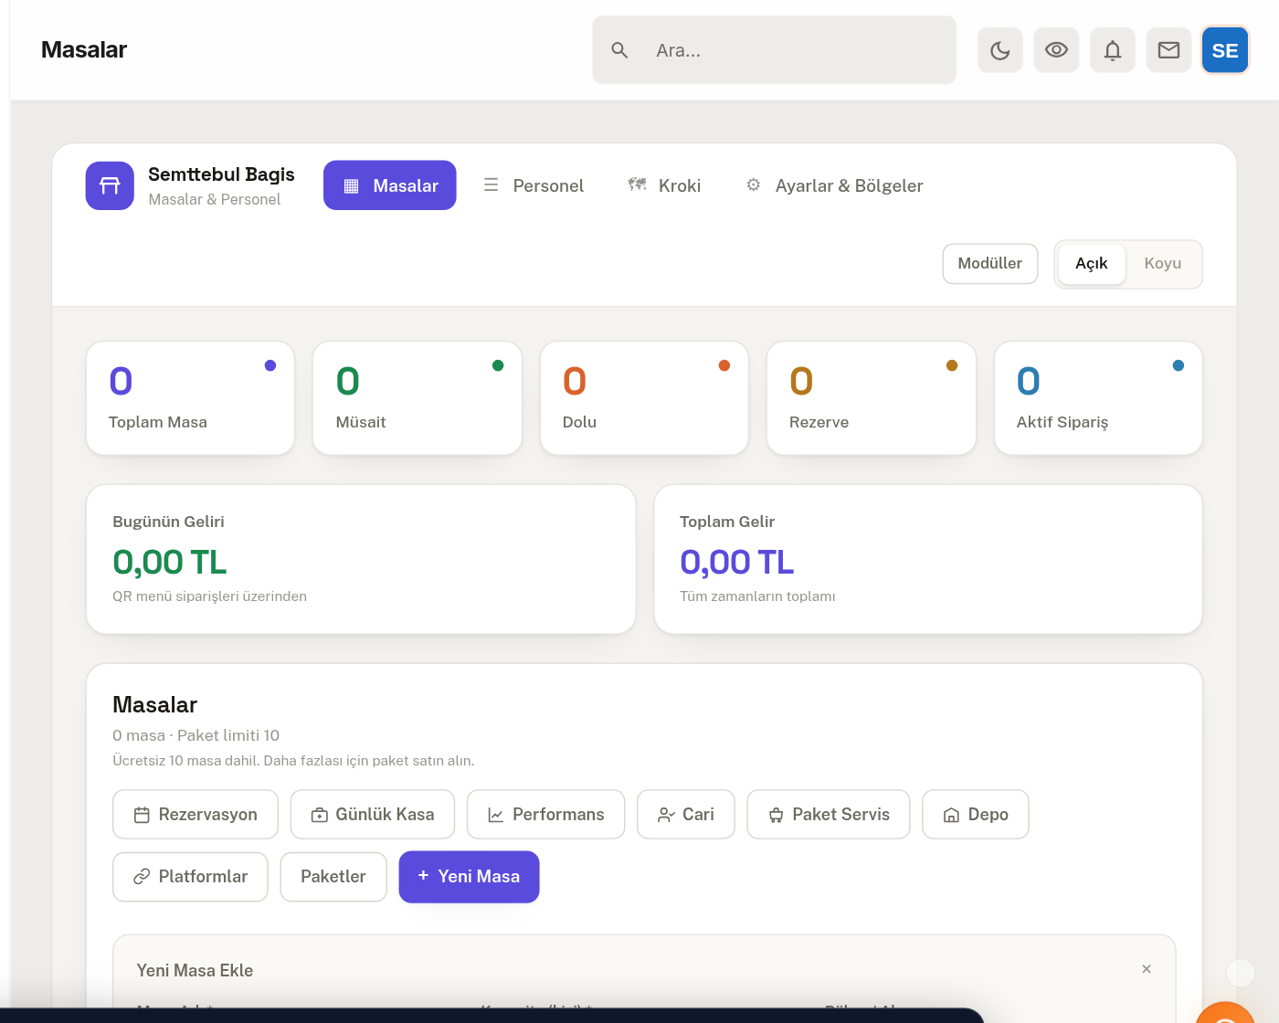Click the Aktif Sipariş stat card
1279x1023 pixels.
1098,398
